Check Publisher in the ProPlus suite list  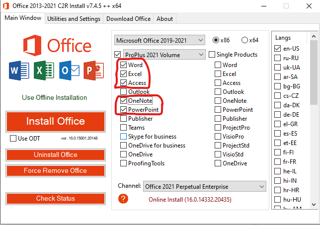[x=123, y=119]
